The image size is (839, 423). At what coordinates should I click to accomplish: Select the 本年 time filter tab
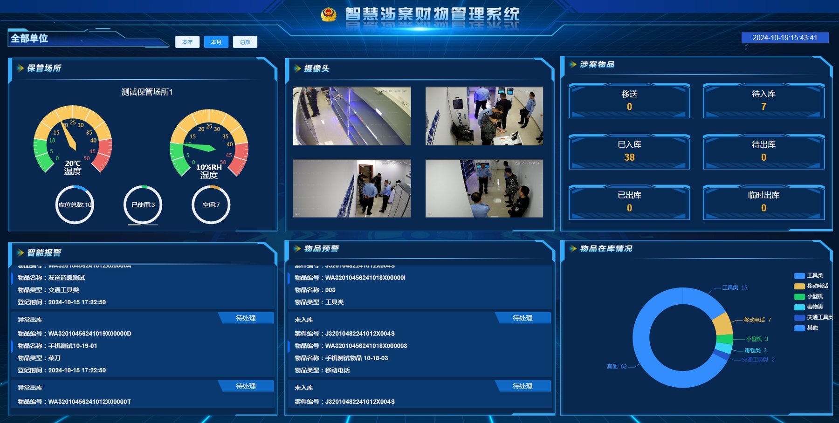click(x=187, y=42)
